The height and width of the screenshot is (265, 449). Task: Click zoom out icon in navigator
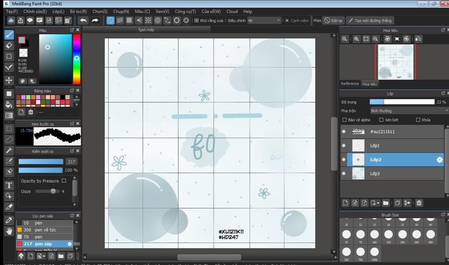(x=375, y=39)
